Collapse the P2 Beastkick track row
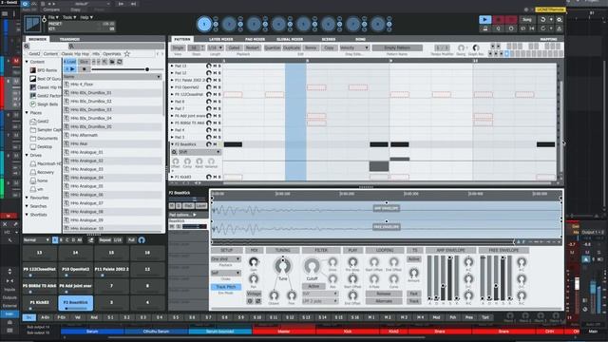Viewport: 608px width, 342px height. tap(172, 144)
